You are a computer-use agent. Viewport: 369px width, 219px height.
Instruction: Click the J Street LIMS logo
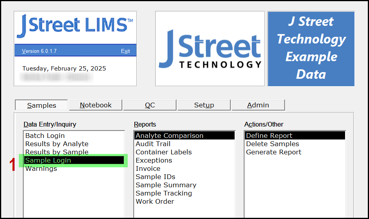pyautogui.click(x=75, y=25)
